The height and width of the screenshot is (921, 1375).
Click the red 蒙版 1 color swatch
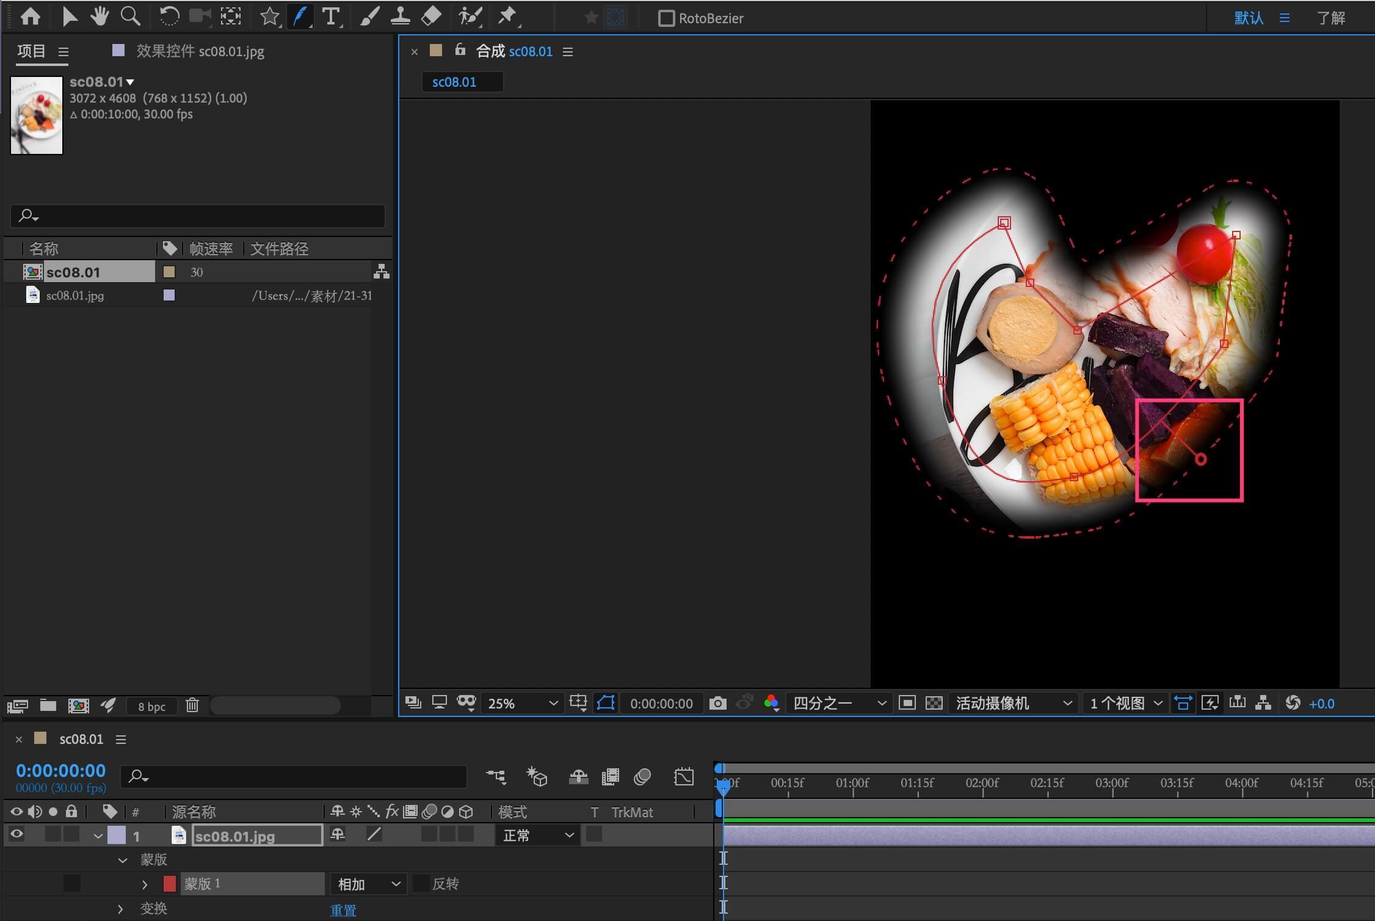coord(170,883)
